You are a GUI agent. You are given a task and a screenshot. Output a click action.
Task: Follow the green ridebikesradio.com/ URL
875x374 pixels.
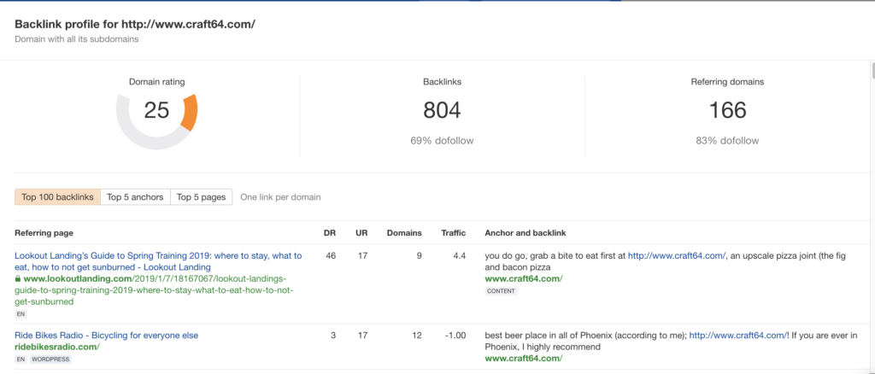click(56, 348)
